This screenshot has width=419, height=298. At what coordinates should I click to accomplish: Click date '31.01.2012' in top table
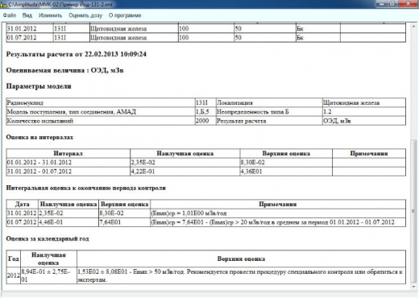coord(30,29)
